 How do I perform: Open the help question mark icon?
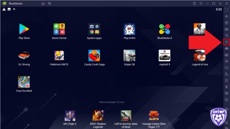194,3
